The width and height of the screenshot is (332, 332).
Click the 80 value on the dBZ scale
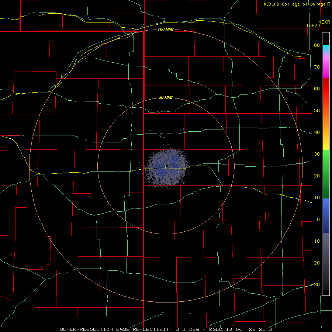(317, 45)
